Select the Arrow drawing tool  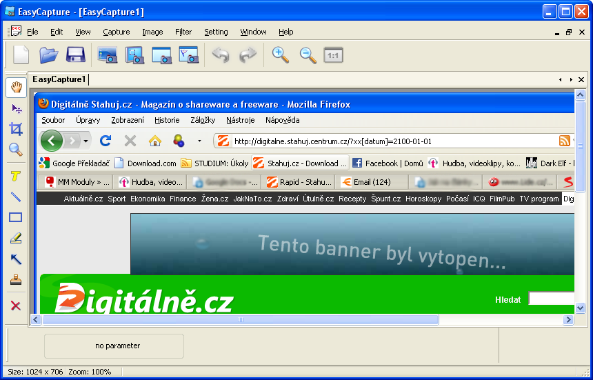click(16, 259)
